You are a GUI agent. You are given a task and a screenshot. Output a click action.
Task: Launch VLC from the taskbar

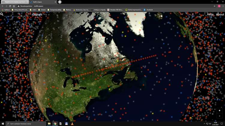(72, 124)
